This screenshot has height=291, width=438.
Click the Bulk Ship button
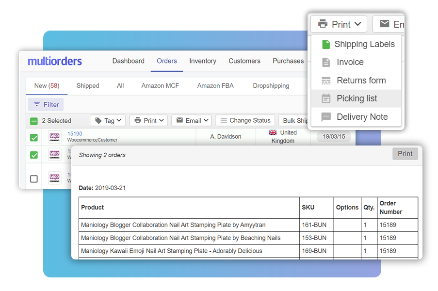tap(293, 120)
